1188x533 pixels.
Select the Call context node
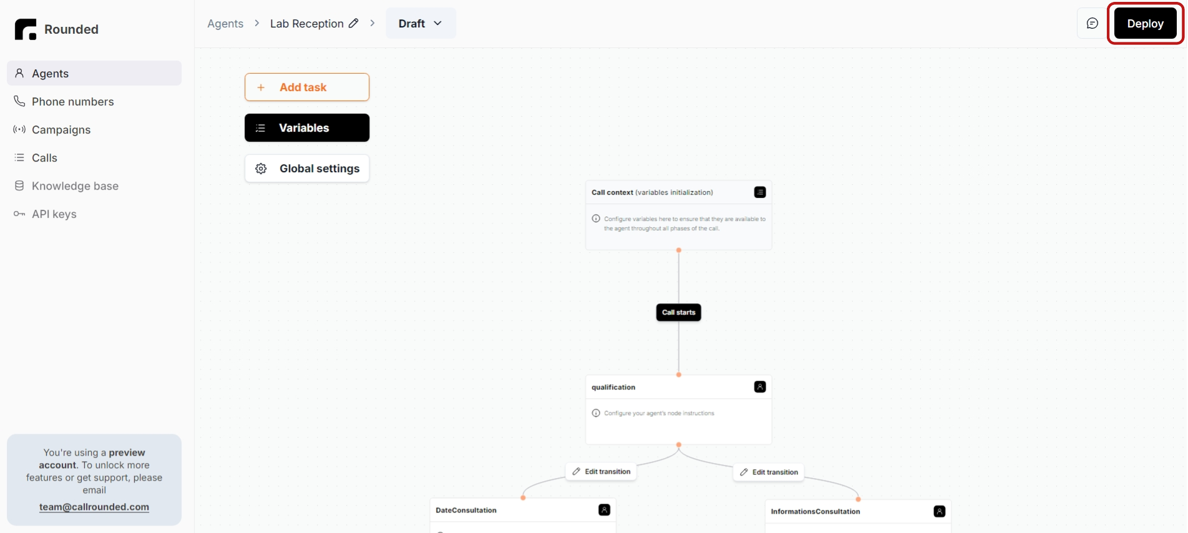point(679,215)
